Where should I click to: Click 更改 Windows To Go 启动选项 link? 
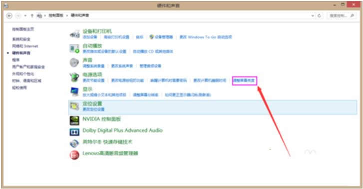point(206,37)
